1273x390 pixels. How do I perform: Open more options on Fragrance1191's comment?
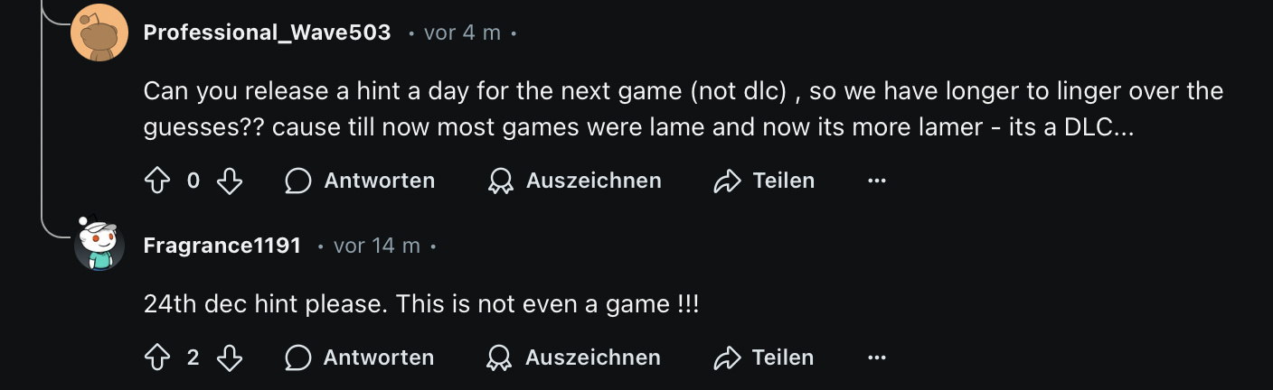pos(876,358)
